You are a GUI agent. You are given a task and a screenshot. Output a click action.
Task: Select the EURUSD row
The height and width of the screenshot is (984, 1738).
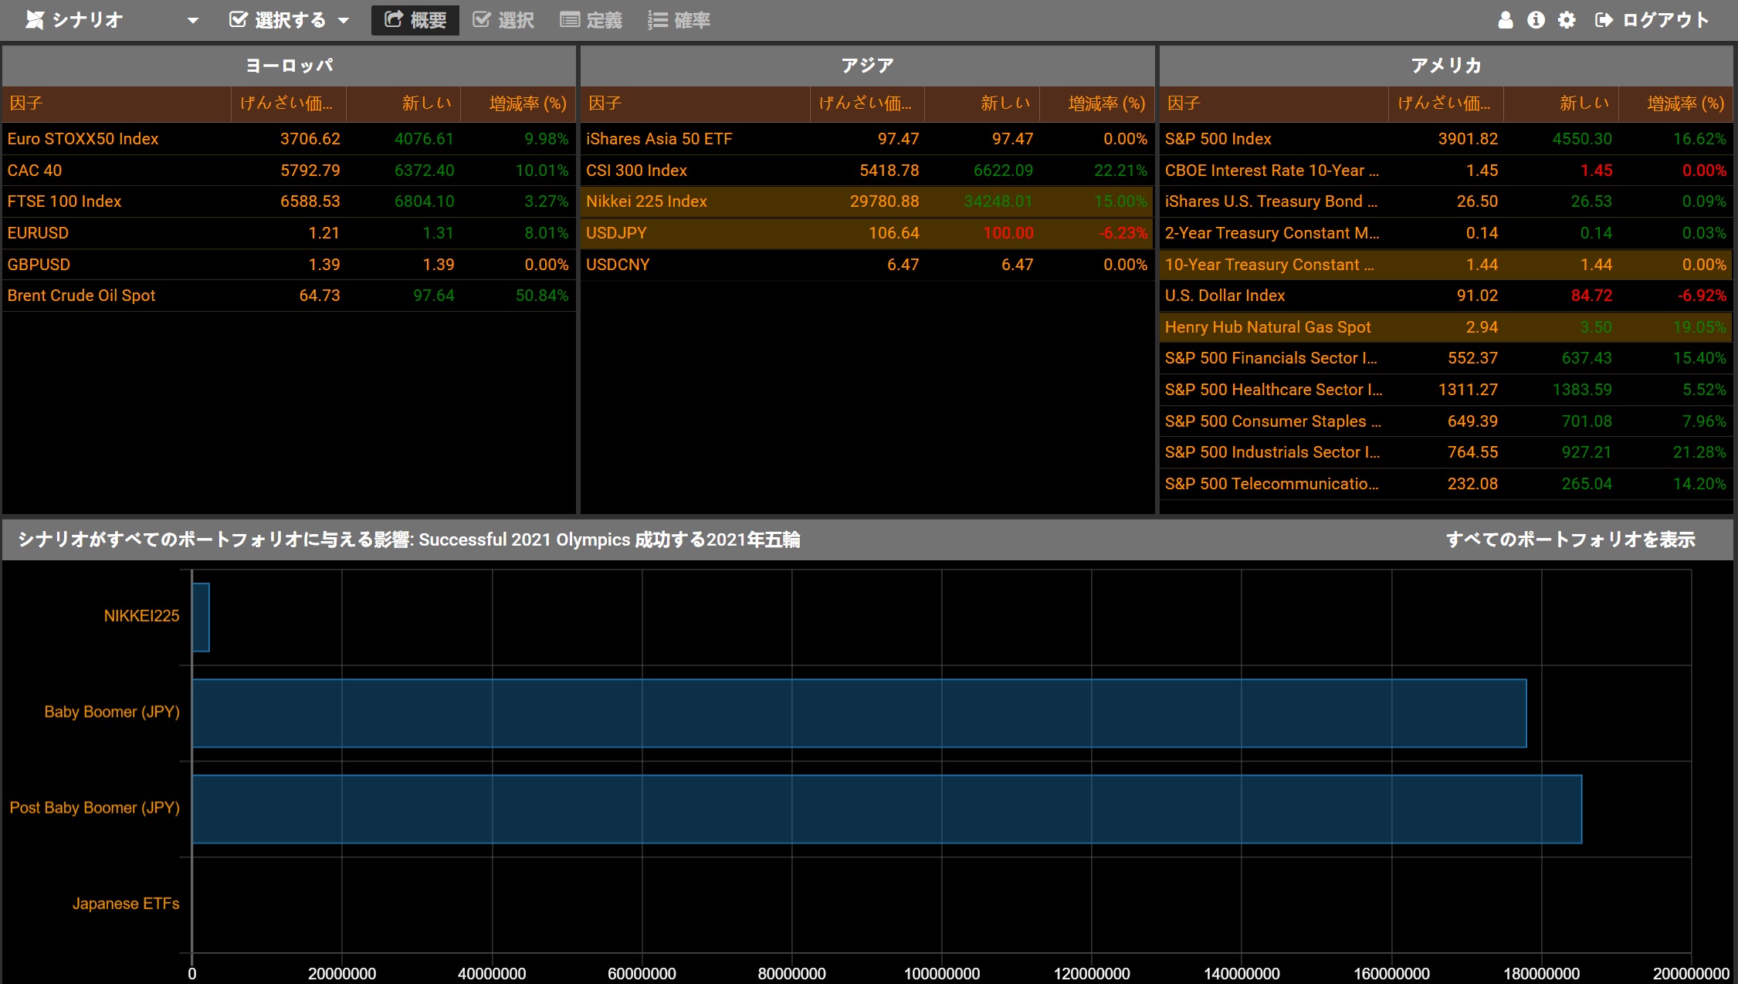tap(289, 233)
